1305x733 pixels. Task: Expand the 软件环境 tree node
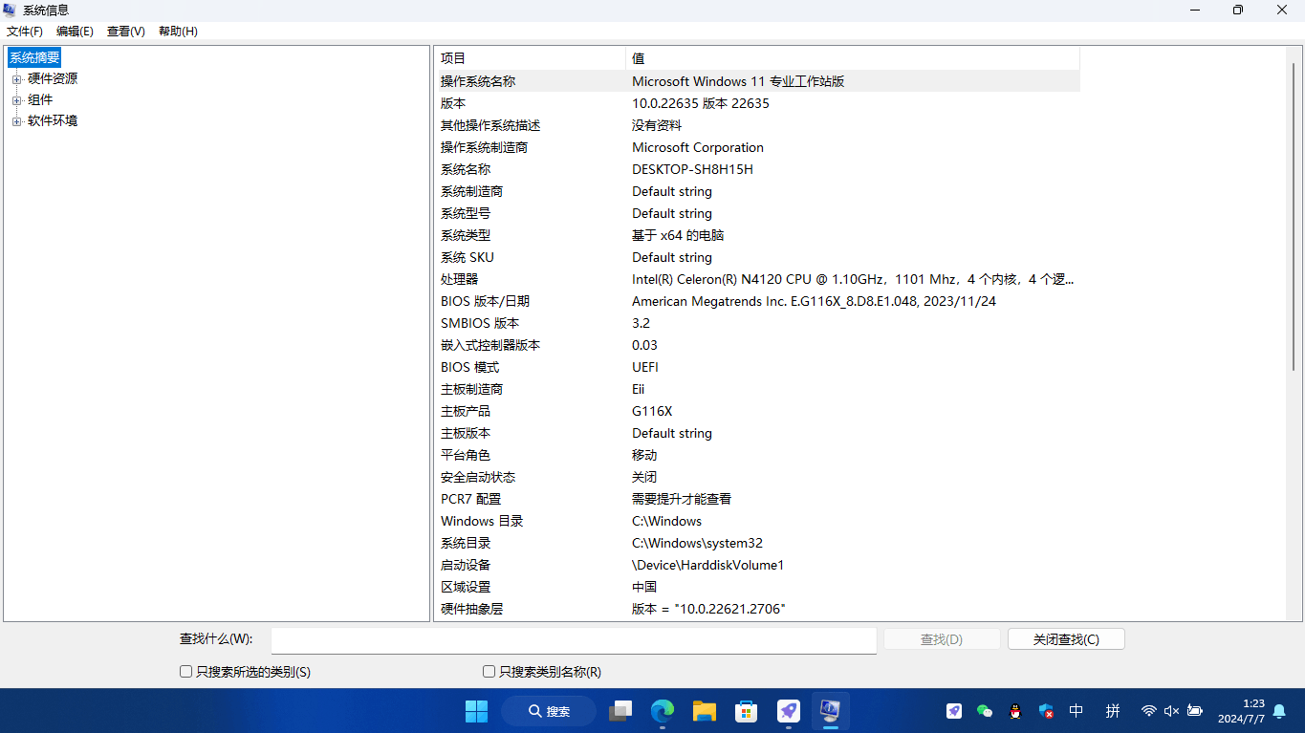point(16,121)
